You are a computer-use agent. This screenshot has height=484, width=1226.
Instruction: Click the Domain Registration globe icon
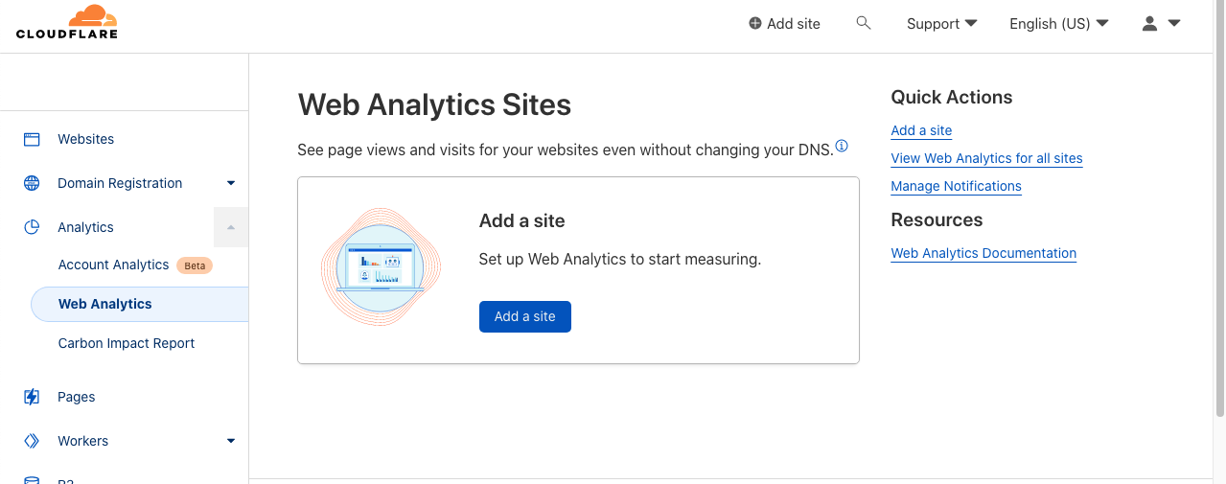click(32, 183)
